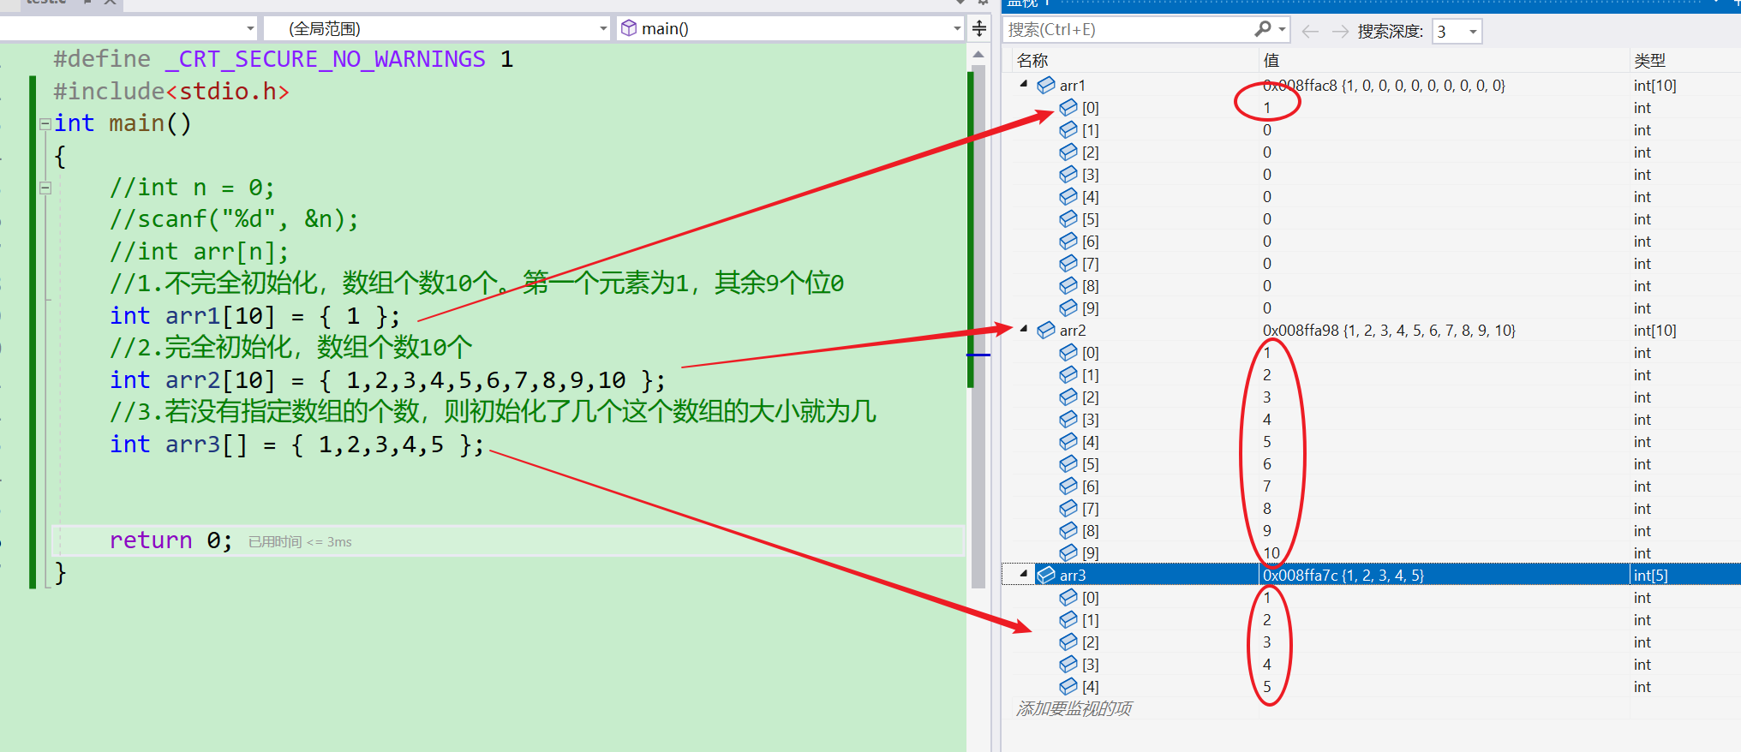This screenshot has height=752, width=1741.
Task: Click the arr1 variable cube icon
Action: tap(1046, 85)
